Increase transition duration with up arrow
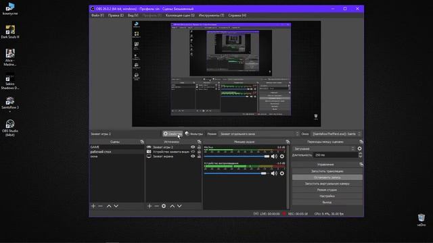The width and height of the screenshot is (433, 243). (360, 153)
